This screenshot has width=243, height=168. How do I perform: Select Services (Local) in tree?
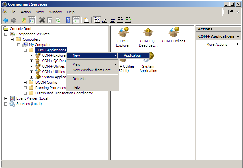[29, 104]
